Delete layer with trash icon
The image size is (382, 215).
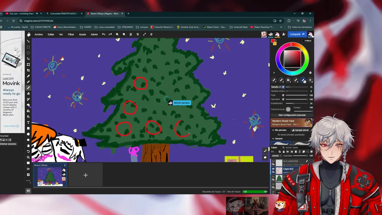pos(296,152)
